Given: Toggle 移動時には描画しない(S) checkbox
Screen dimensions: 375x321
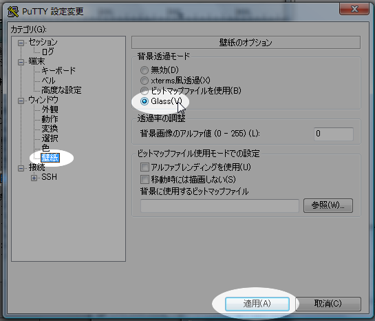Looking at the screenshot, I should point(144,179).
